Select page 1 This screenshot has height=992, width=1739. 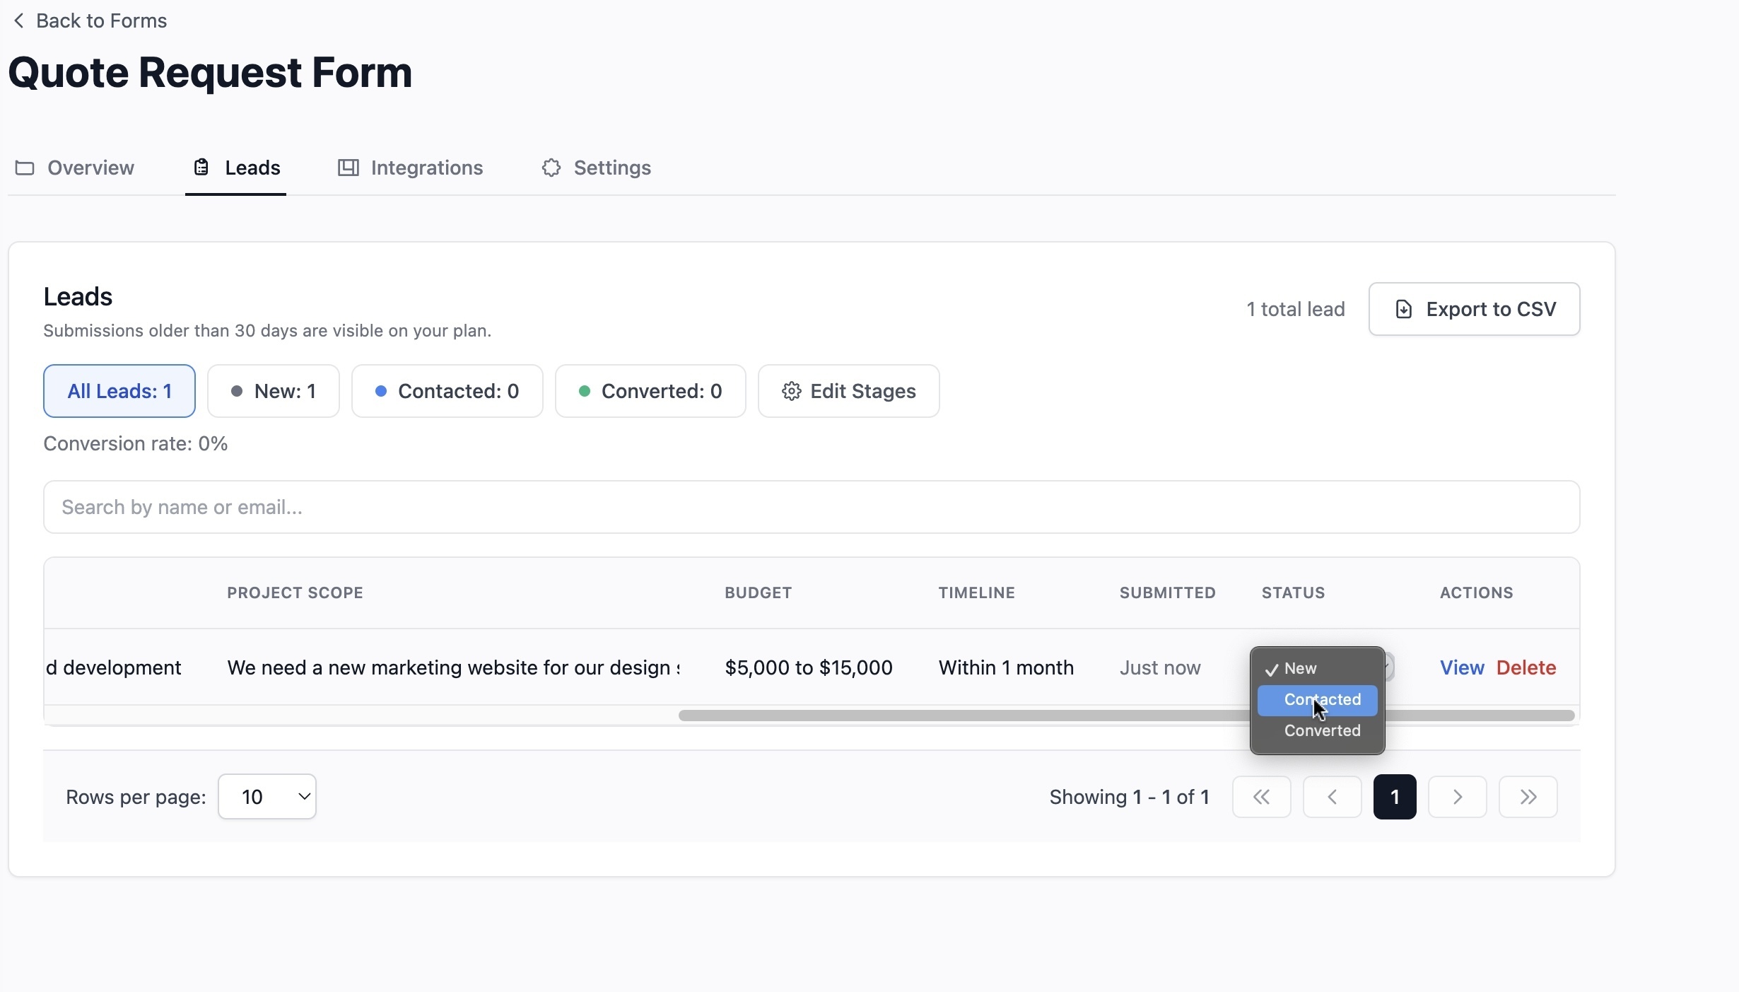(1395, 797)
